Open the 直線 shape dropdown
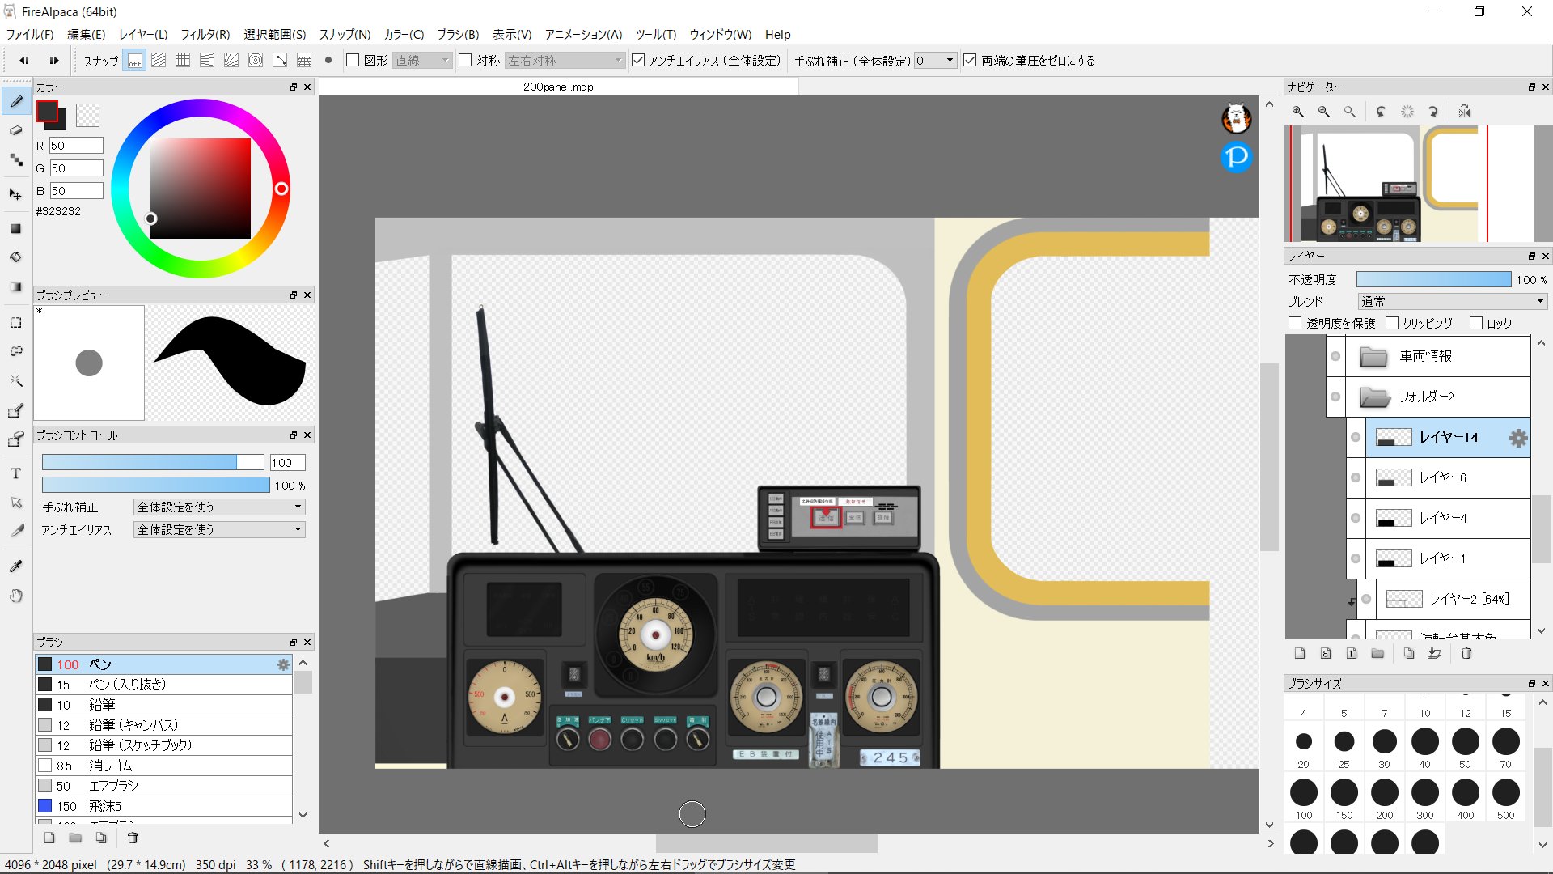Image resolution: width=1553 pixels, height=874 pixels. [x=422, y=61]
